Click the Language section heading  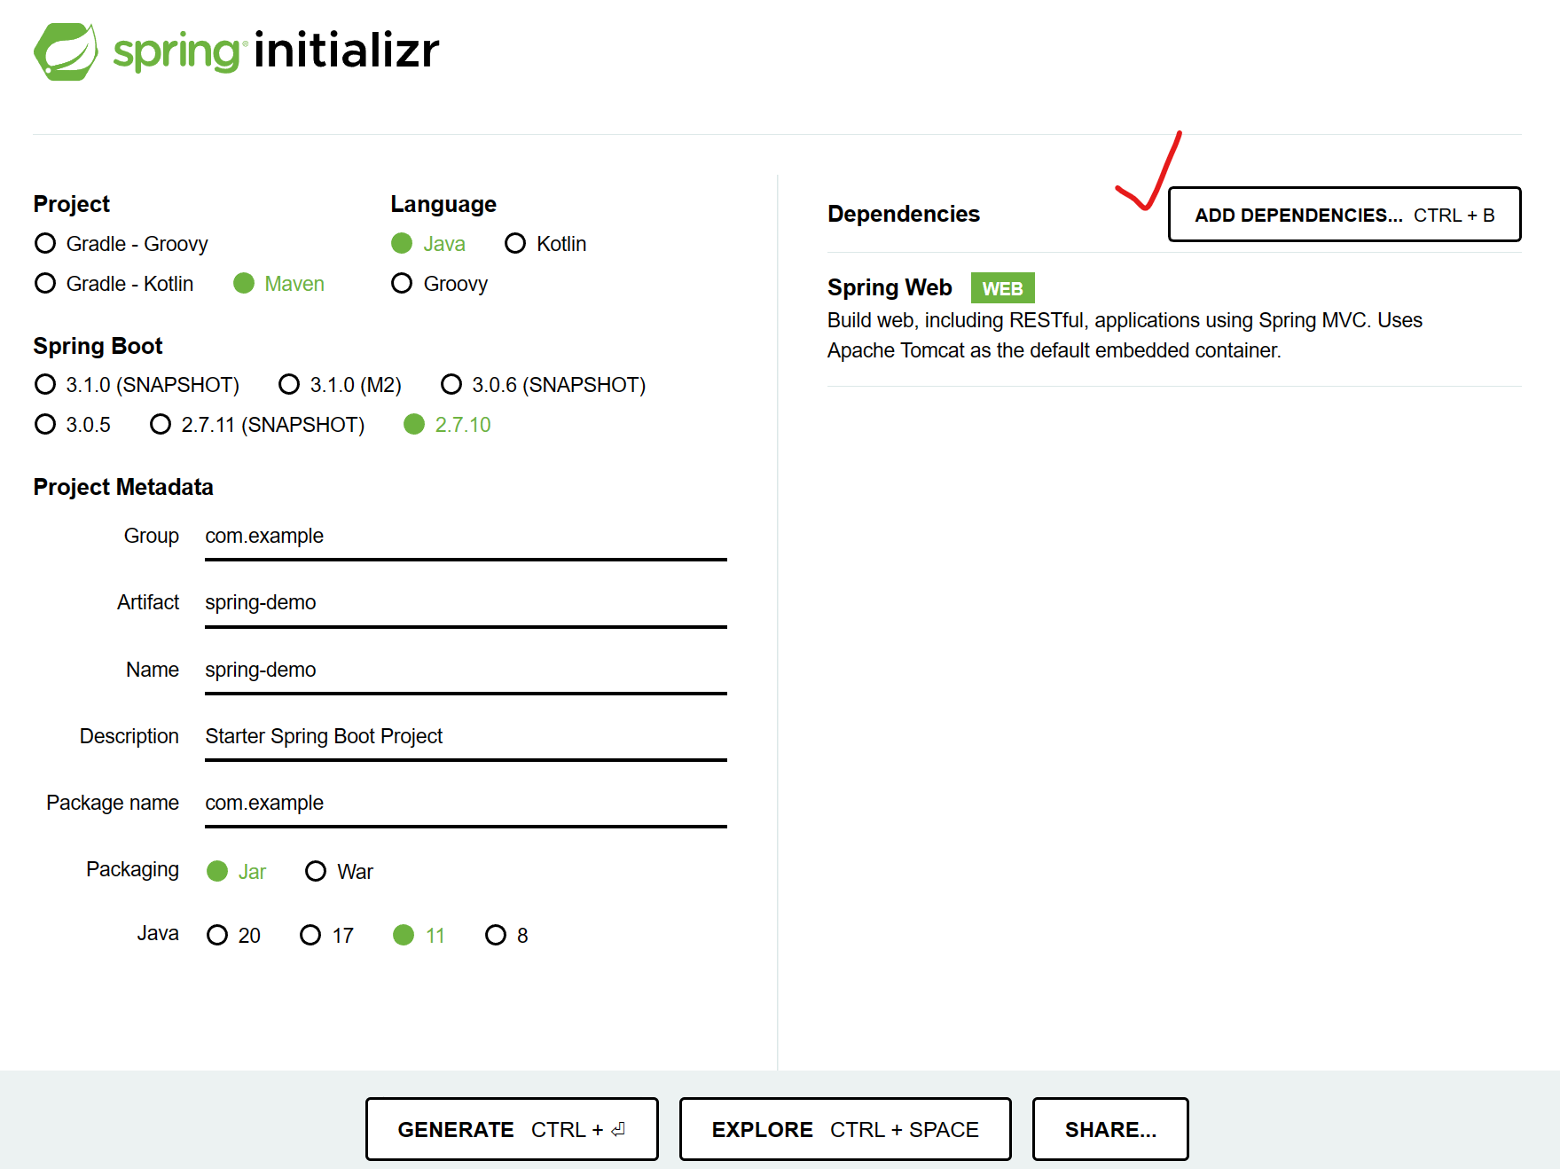pyautogui.click(x=443, y=204)
